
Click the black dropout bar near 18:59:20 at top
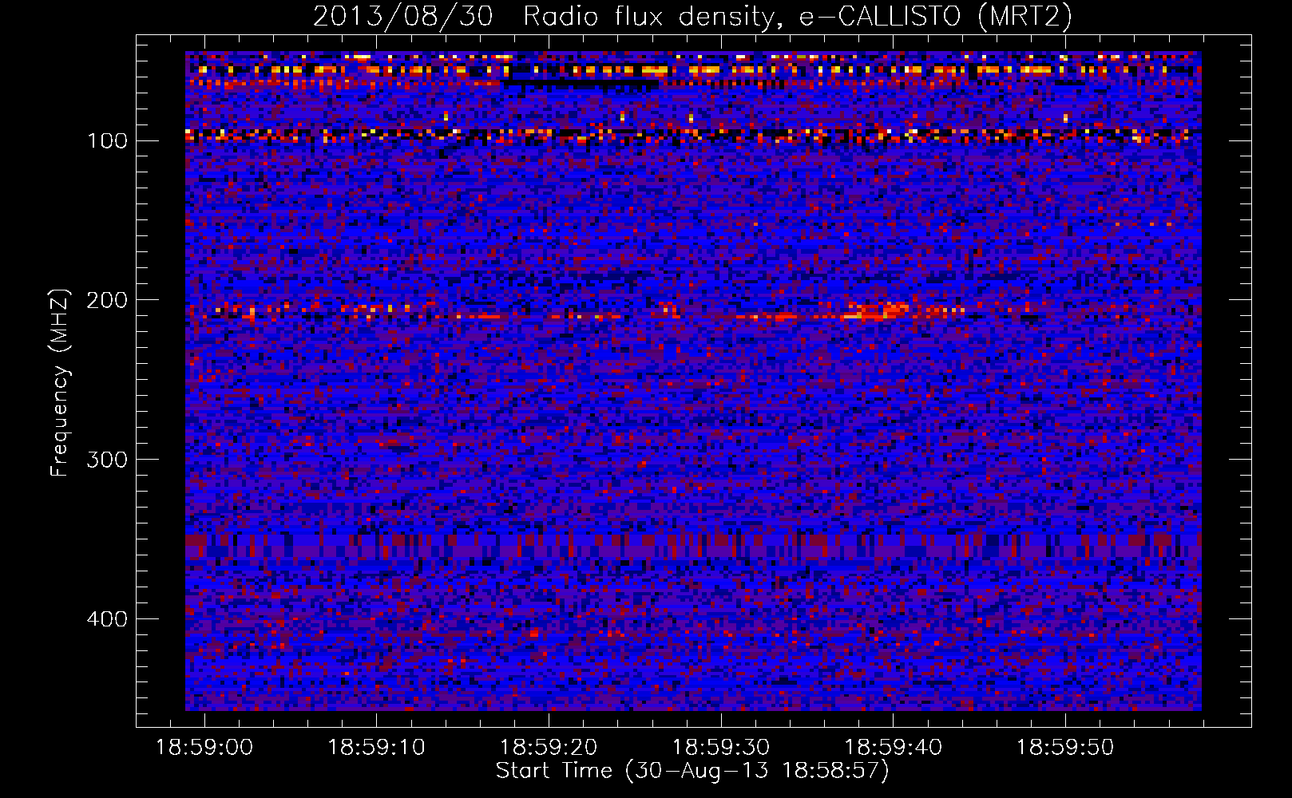581,83
